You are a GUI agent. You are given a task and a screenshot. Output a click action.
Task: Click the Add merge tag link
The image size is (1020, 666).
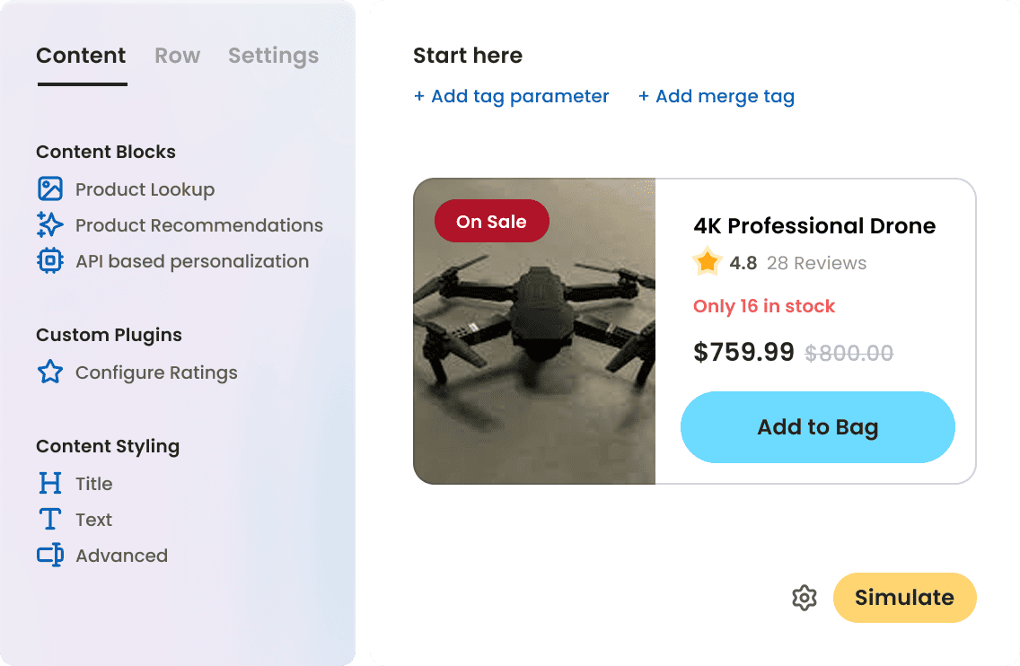pos(717,96)
